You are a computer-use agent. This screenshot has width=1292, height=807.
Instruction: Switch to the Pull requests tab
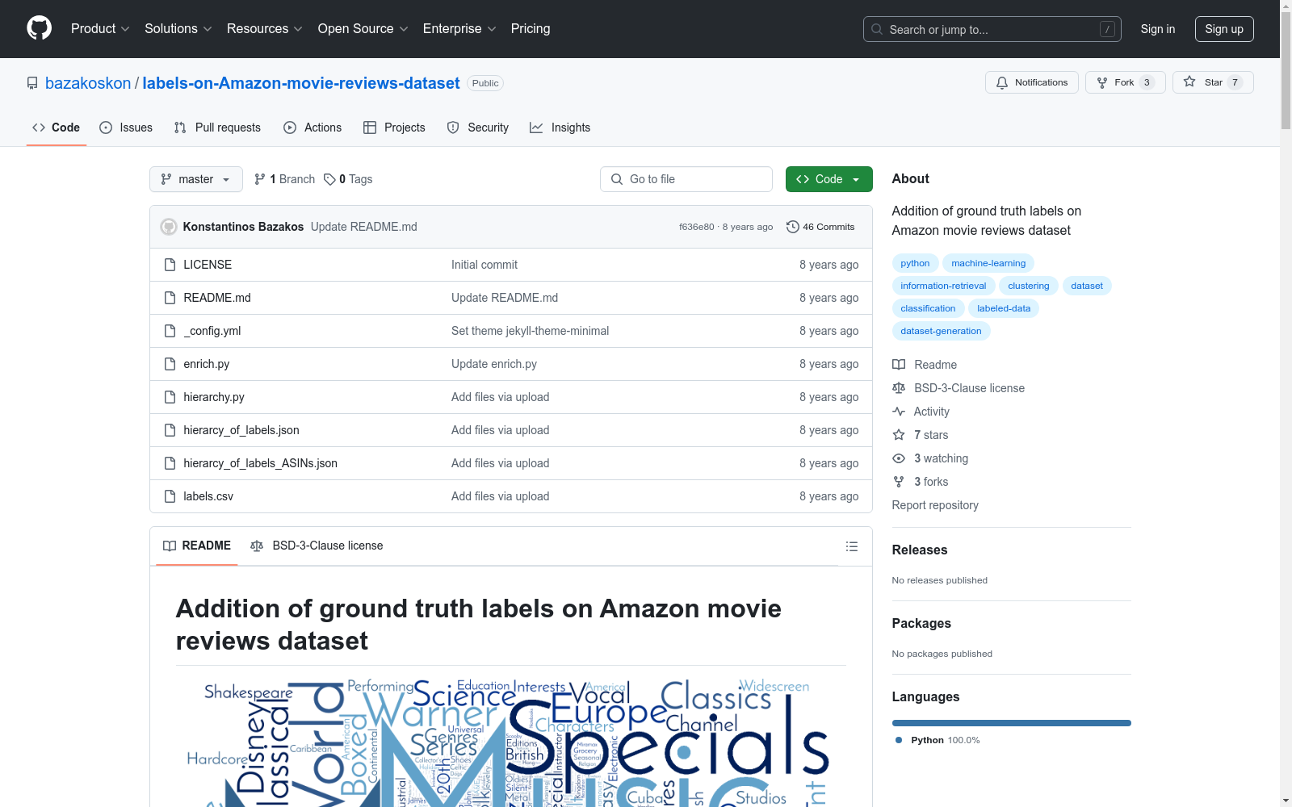click(217, 128)
